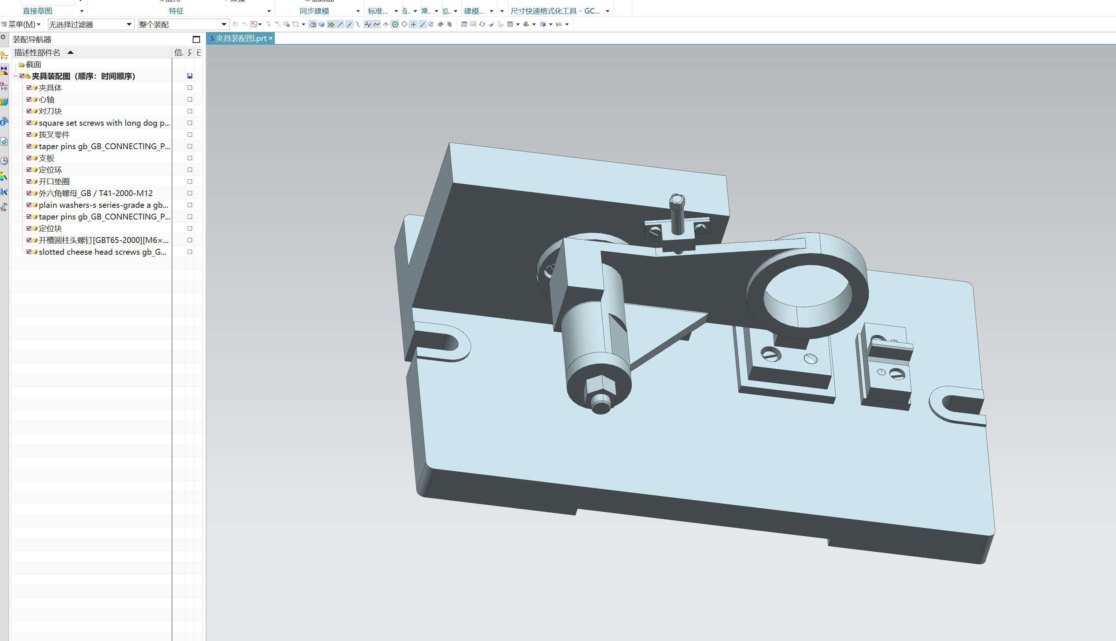Open the Part Navigator sidebar tab
This screenshot has height=641, width=1116.
pos(4,86)
